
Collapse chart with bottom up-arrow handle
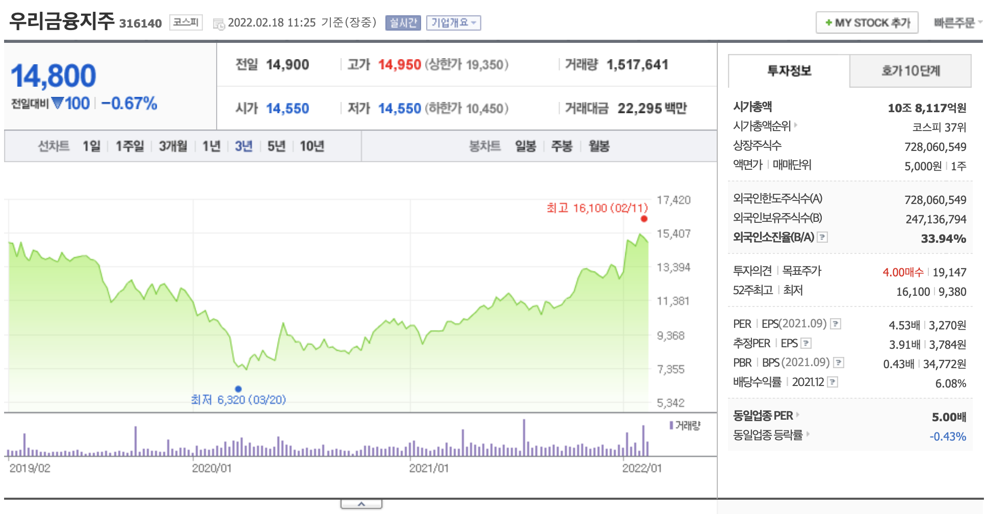point(361,504)
